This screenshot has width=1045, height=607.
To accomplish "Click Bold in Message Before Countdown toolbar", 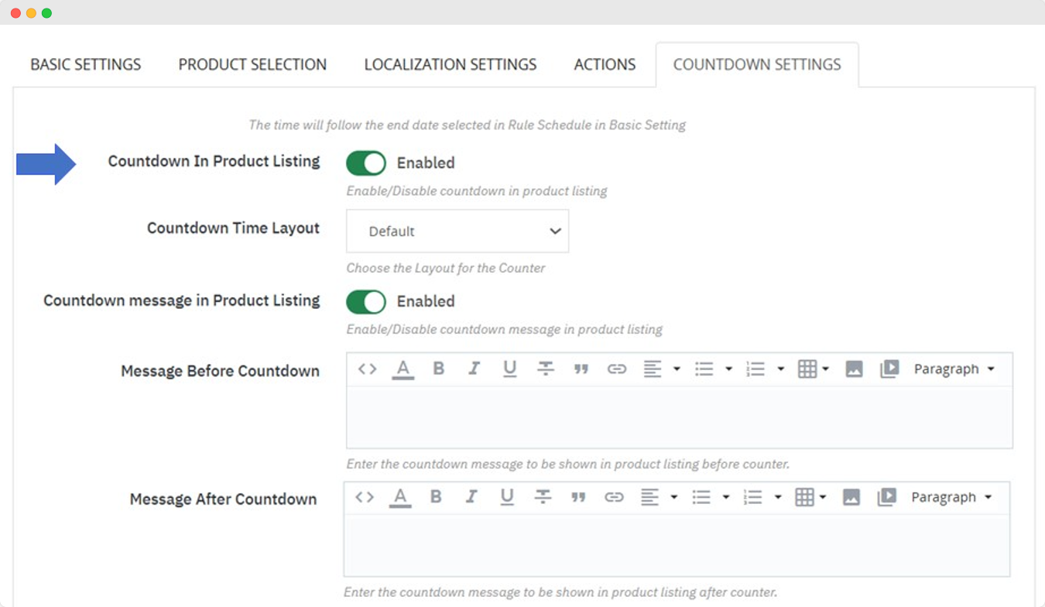I will (438, 369).
